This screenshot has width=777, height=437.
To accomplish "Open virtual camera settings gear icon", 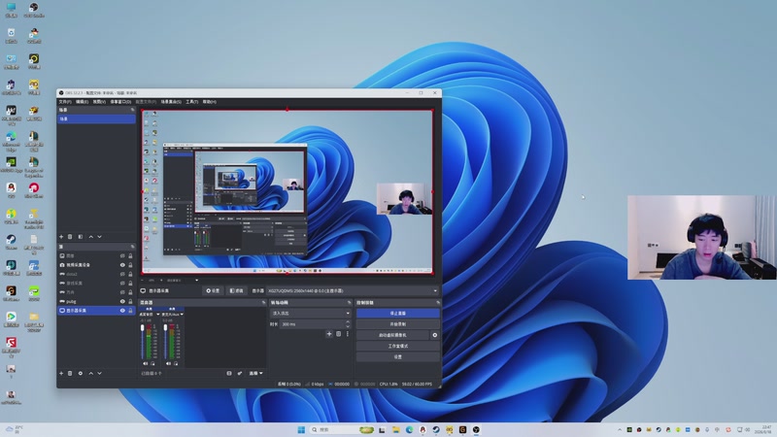I will [x=434, y=335].
